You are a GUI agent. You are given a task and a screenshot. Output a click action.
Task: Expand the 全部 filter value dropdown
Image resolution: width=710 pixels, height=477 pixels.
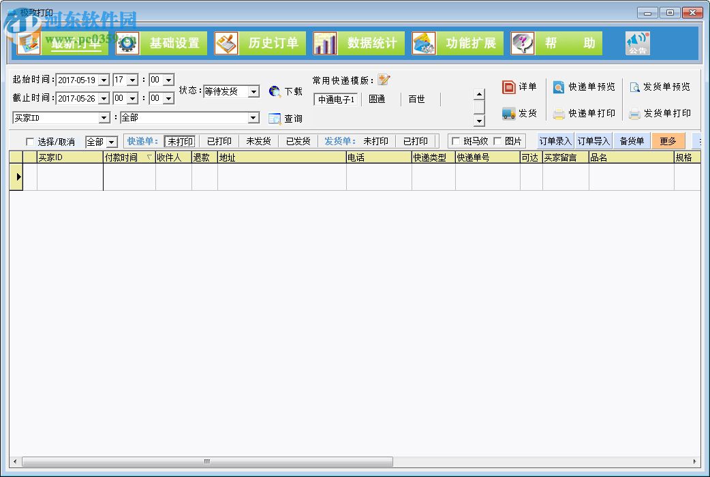[253, 118]
